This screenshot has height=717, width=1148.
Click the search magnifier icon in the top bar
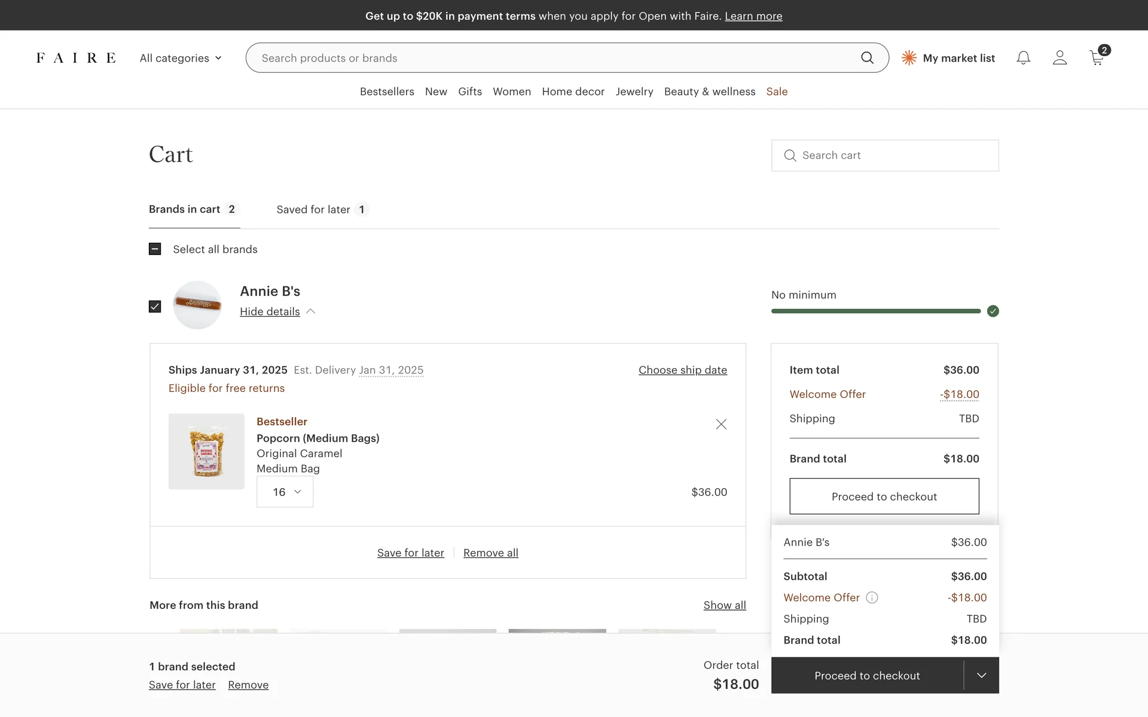click(867, 58)
